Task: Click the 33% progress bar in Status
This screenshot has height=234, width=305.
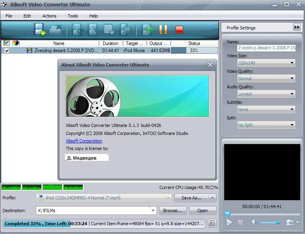Action: (x=194, y=51)
